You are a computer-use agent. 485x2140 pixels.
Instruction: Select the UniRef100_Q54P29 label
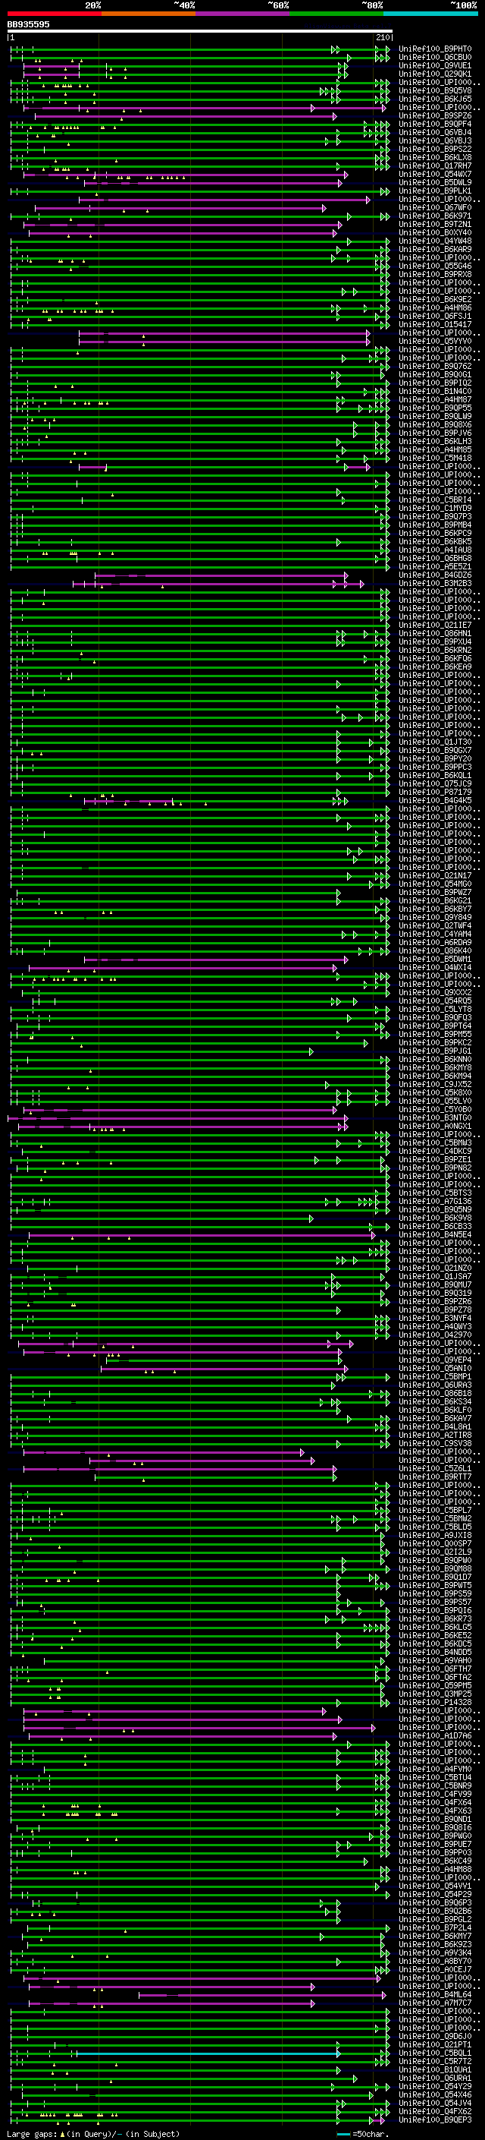[x=435, y=1894]
